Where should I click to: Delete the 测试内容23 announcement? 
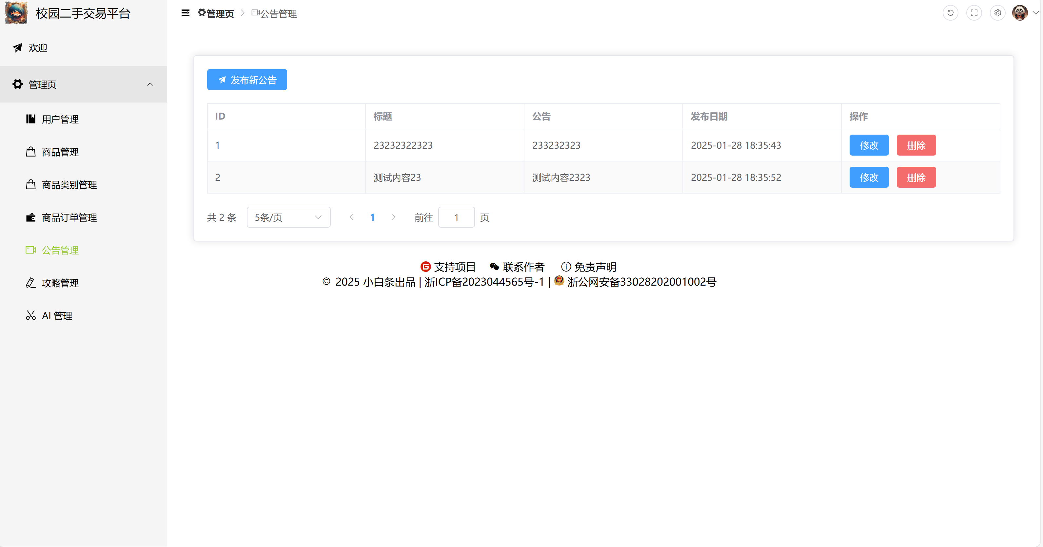[916, 177]
